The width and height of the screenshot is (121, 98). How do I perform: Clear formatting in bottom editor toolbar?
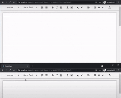point(109,75)
